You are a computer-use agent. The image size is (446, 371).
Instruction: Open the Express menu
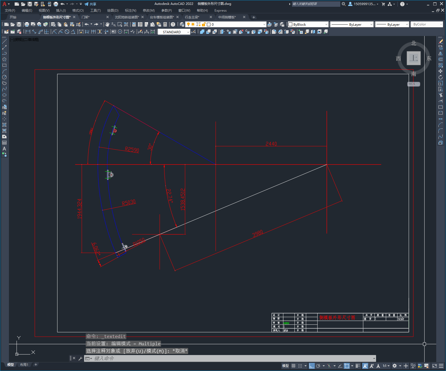220,11
